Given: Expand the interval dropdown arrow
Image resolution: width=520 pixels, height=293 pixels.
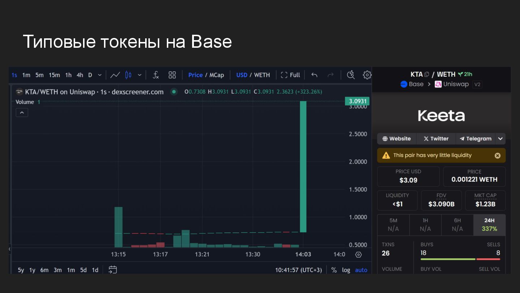Looking at the screenshot, I should pos(100,75).
